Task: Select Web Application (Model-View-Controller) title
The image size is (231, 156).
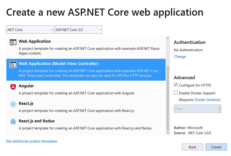Action: 59,64
